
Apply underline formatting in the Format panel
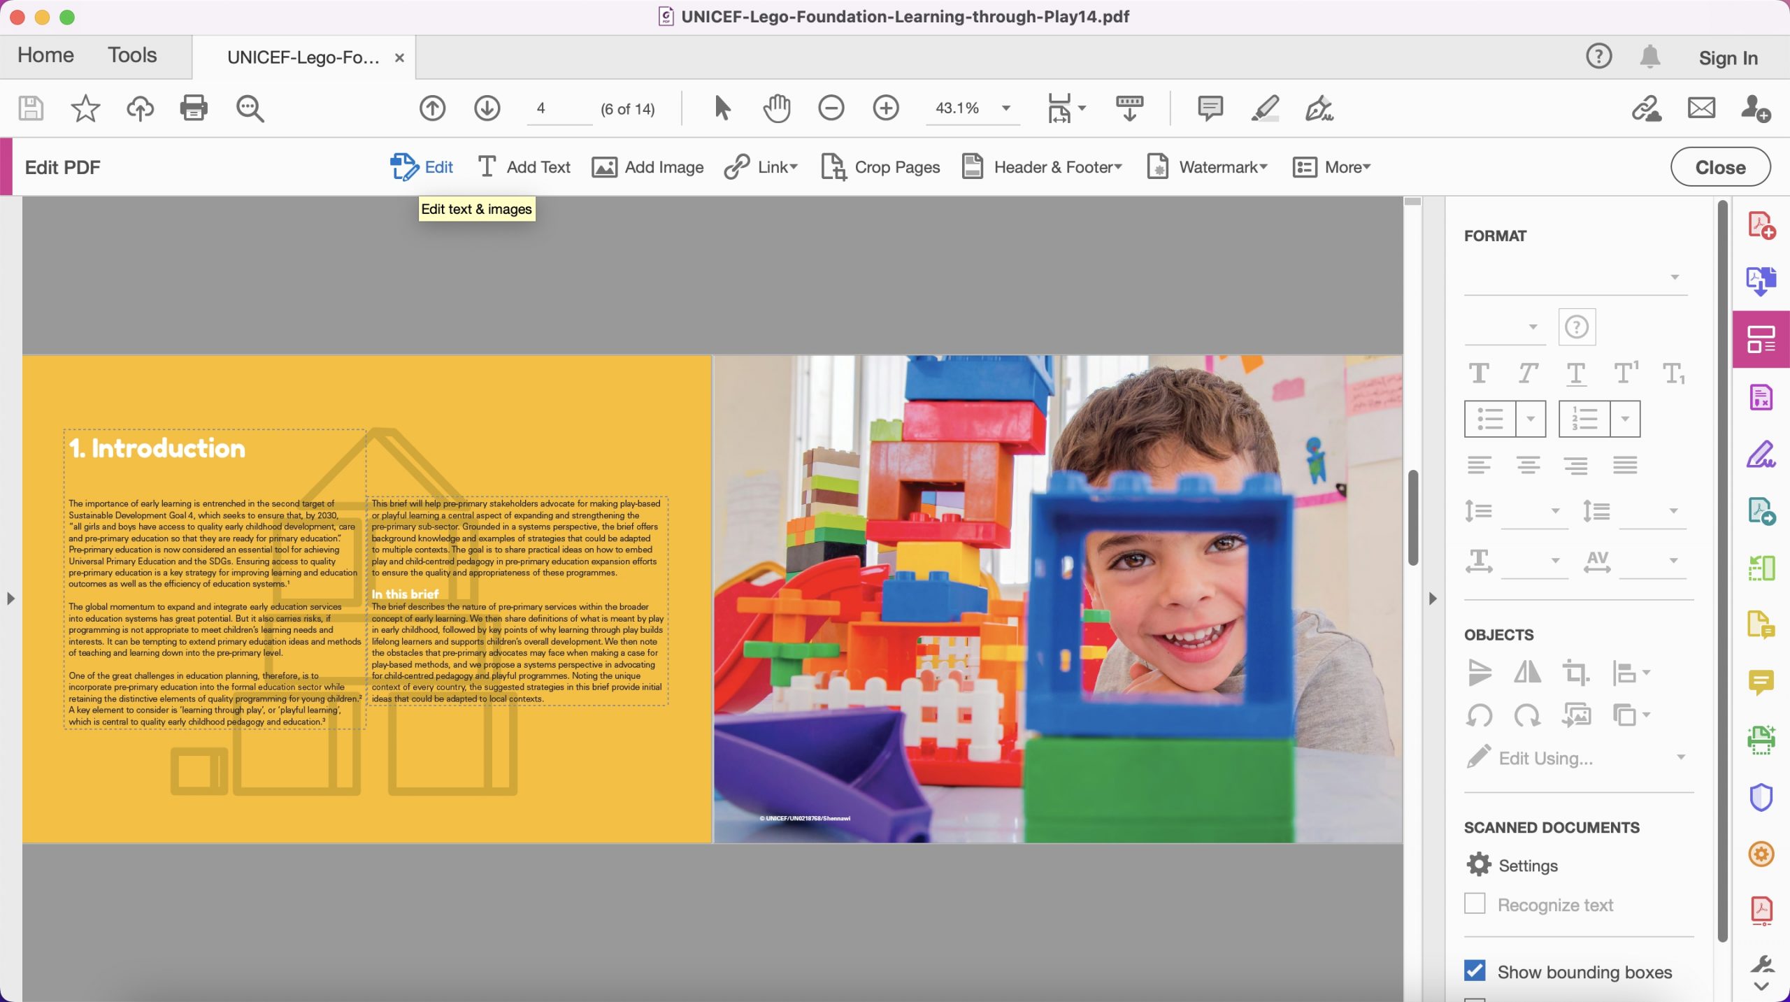[1575, 373]
